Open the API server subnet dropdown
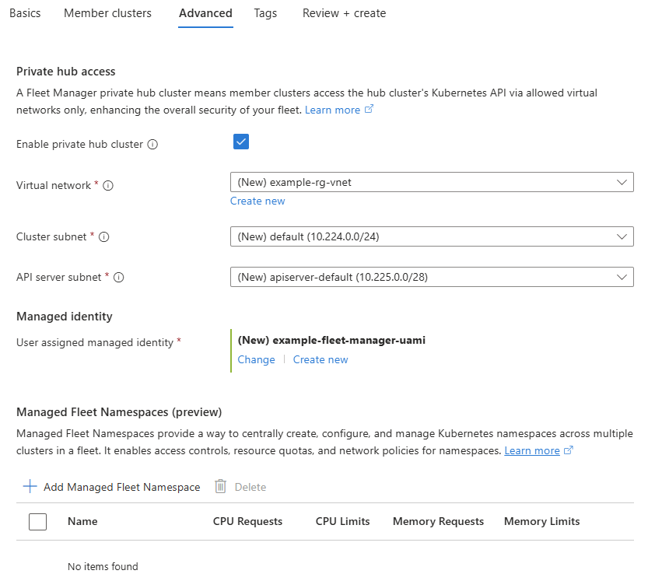The height and width of the screenshot is (588, 662). point(432,277)
